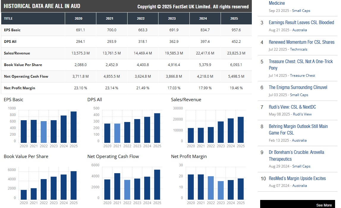Open 'The Enigma Surrounding Clinuvel' article

point(298,87)
